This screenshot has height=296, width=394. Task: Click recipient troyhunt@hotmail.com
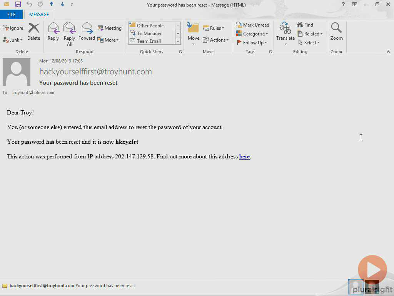(x=33, y=92)
